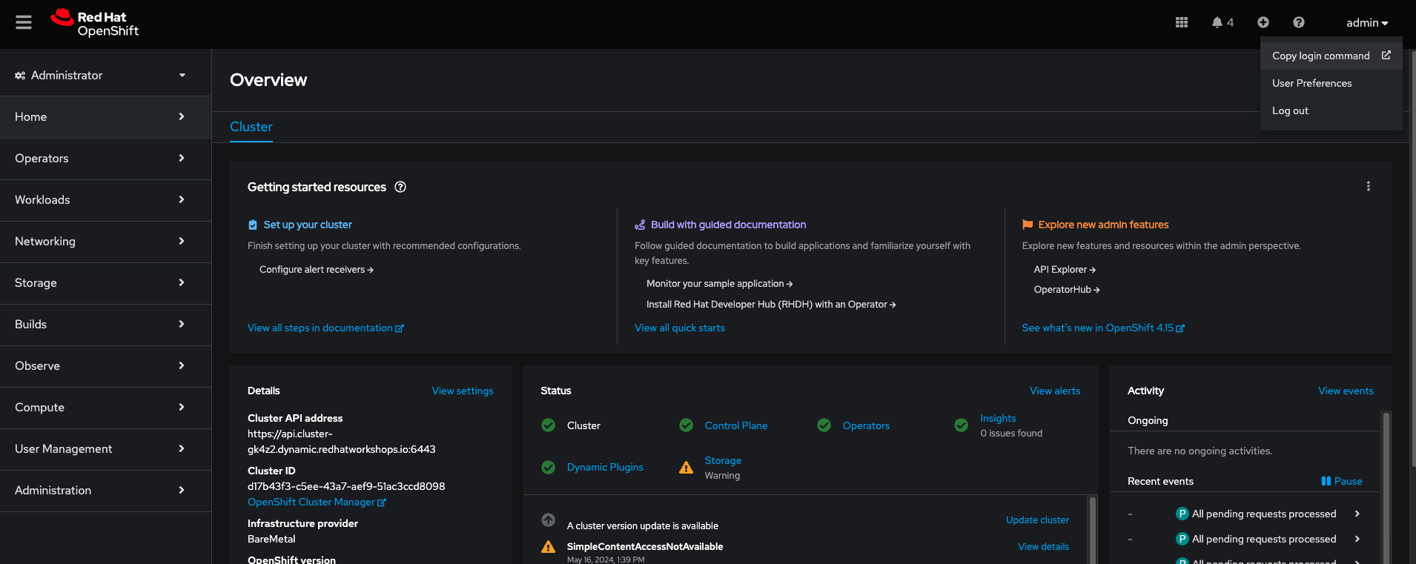Open the application launcher grid
This screenshot has height=564, width=1416.
(x=1182, y=23)
